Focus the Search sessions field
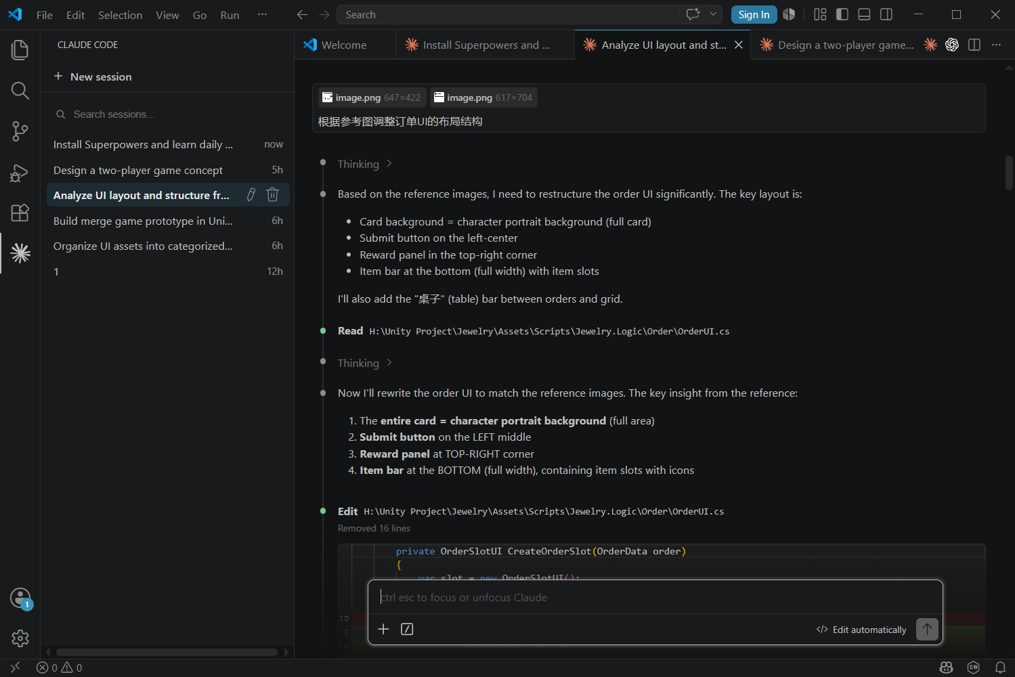 click(x=167, y=114)
